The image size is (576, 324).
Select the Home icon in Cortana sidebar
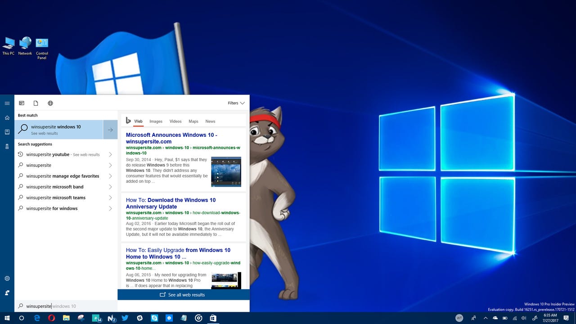pos(7,117)
